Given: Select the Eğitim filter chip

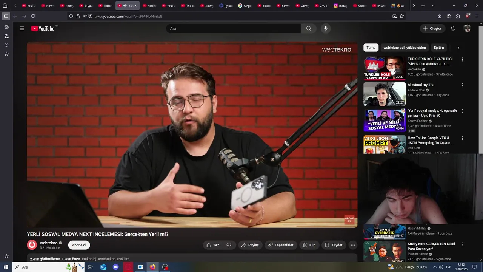Looking at the screenshot, I should (x=439, y=48).
